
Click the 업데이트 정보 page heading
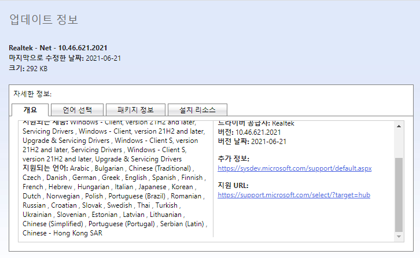click(43, 20)
